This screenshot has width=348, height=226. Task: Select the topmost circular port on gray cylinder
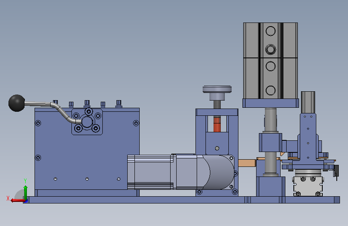tap(271, 31)
